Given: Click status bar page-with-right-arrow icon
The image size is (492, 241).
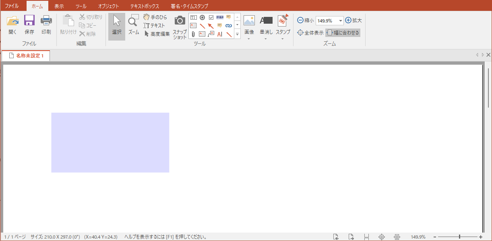Looking at the screenshot, I should 351,237.
